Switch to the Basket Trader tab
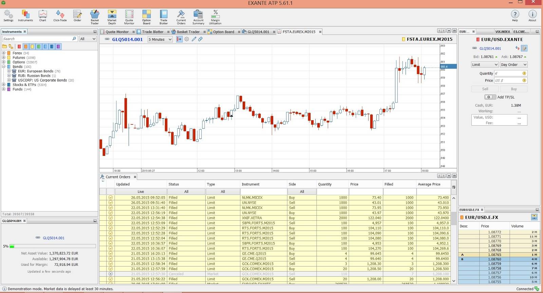This screenshot has height=293, width=543. coord(188,32)
